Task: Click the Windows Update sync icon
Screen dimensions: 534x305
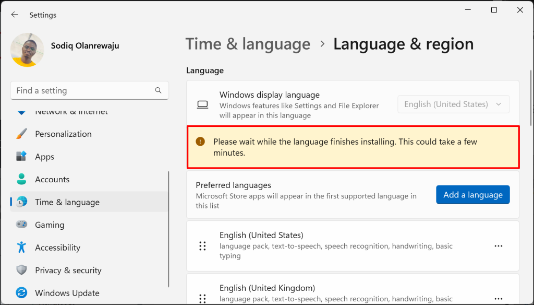Action: point(21,292)
